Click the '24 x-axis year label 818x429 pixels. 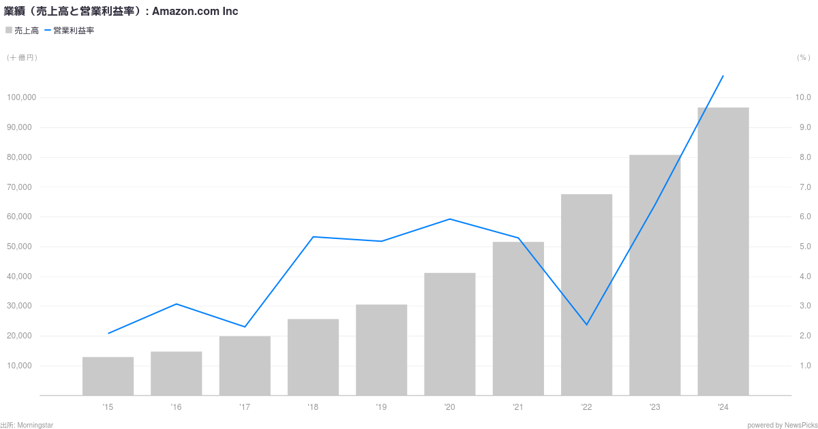click(x=723, y=407)
